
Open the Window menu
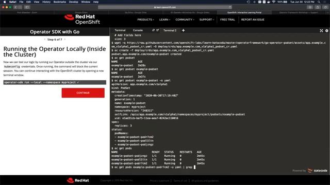coord(86,2)
